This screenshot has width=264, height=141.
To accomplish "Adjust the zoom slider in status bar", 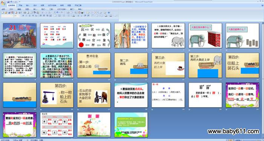I will (251, 140).
